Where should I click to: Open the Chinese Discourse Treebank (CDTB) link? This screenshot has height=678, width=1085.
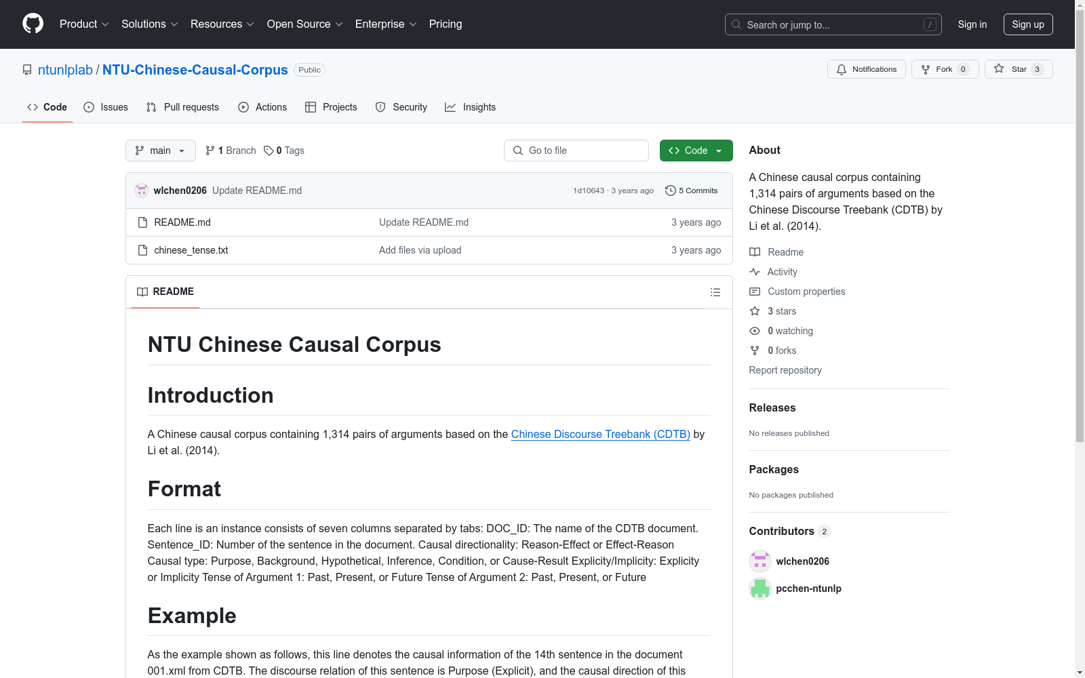601,434
